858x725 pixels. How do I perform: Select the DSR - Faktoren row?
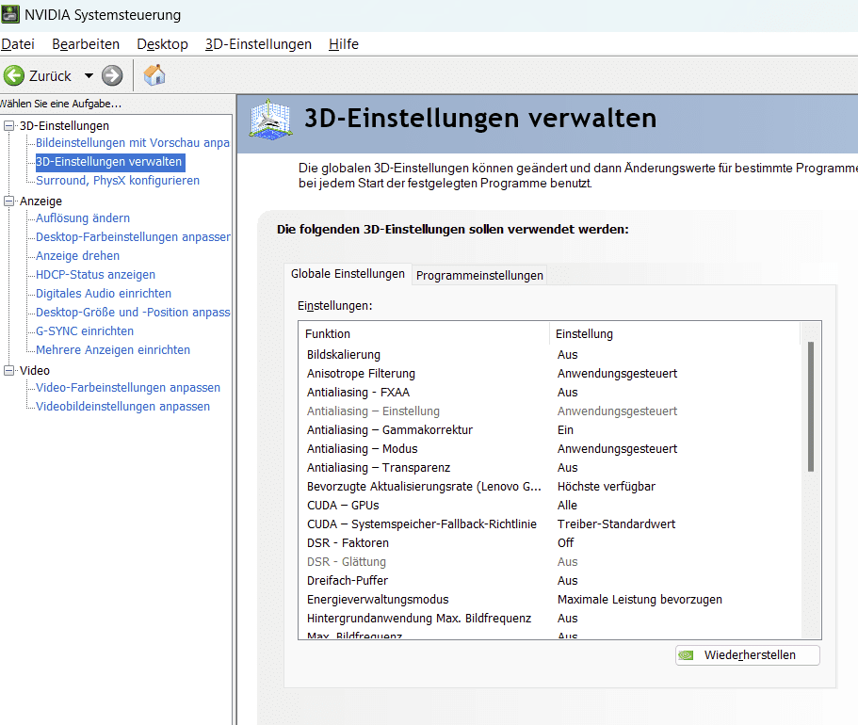(x=550, y=542)
